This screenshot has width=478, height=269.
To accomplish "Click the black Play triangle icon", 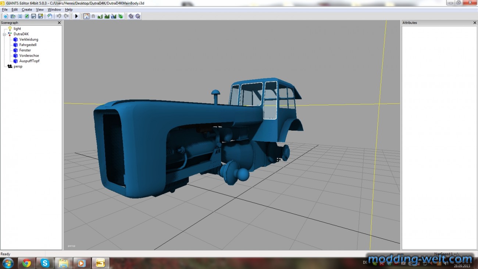I will click(76, 16).
